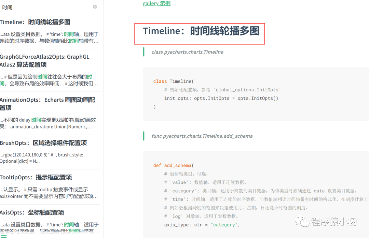Click comment # 'time': 时间轴

(266, 199)
